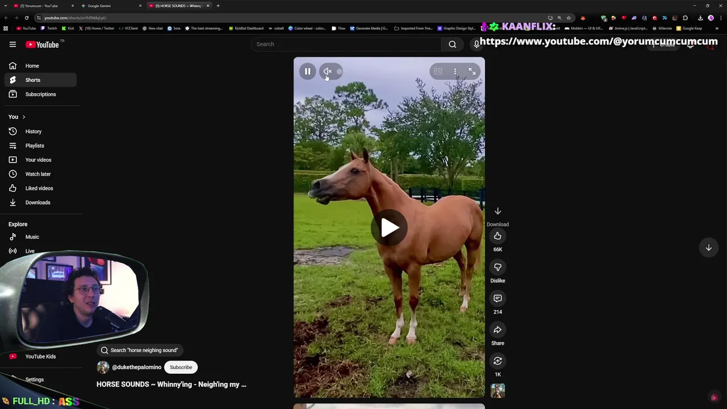Go to the next Short with the down arrow
Image resolution: width=727 pixels, height=409 pixels.
(708, 248)
